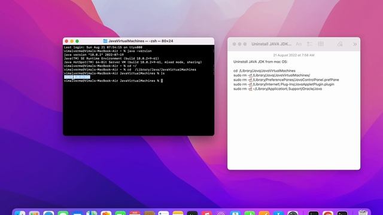Zoom the Terminal window with green button
This screenshot has width=383, height=215.
(77, 41)
